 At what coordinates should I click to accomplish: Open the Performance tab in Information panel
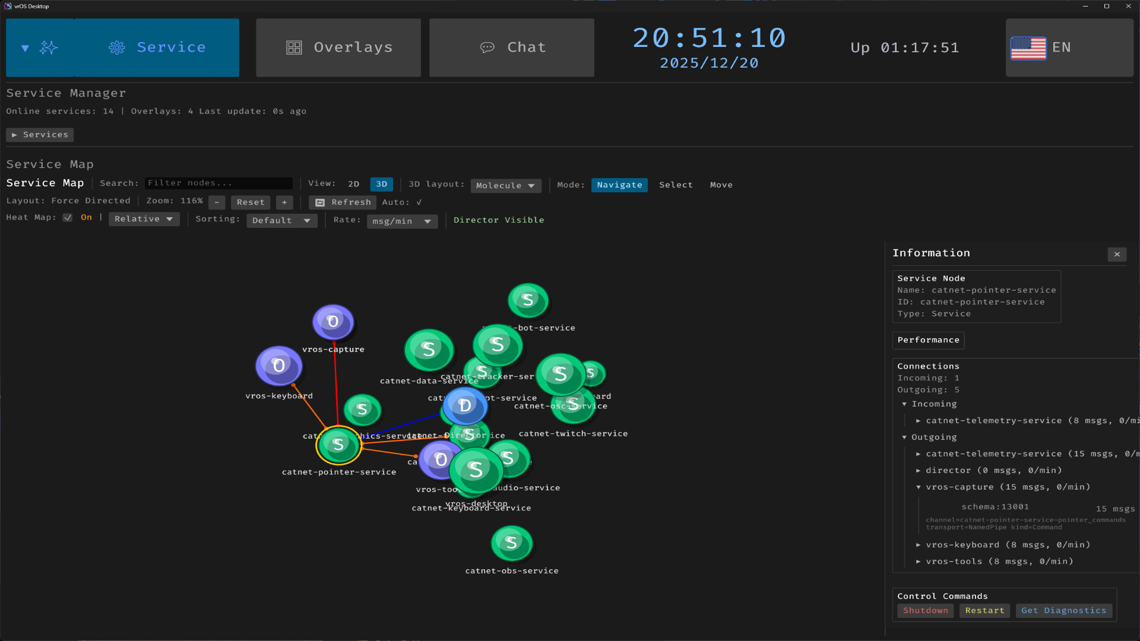click(928, 340)
